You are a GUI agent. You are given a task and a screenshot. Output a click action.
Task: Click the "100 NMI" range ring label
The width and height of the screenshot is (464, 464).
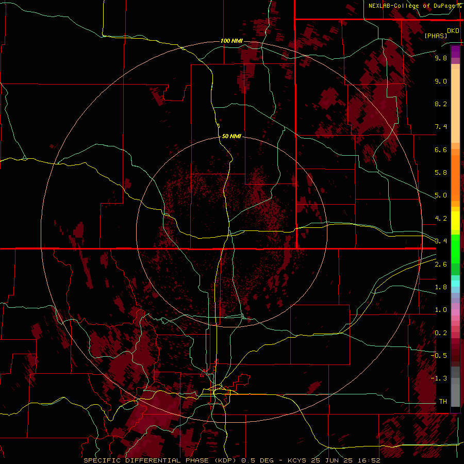[231, 41]
